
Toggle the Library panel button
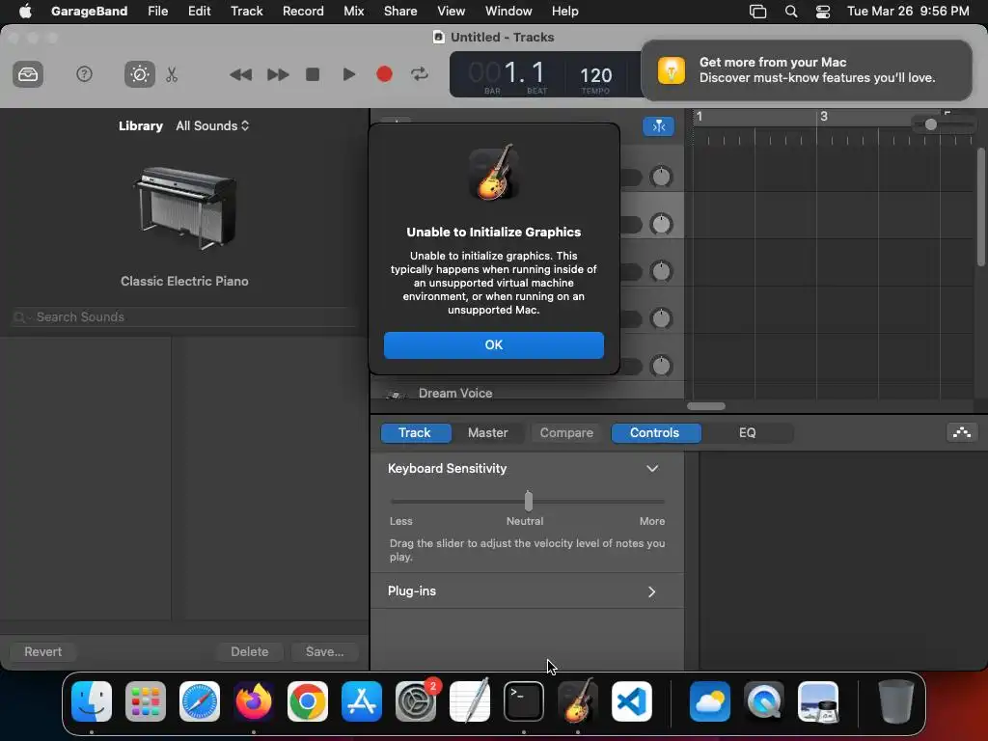click(x=28, y=74)
